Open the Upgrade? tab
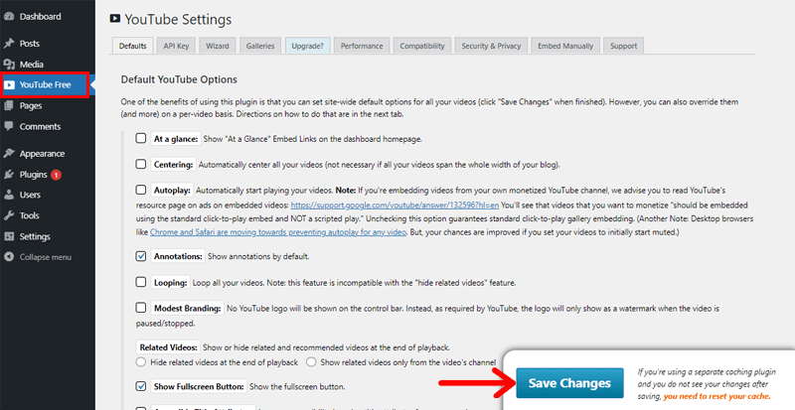This screenshot has width=795, height=410. [x=308, y=46]
